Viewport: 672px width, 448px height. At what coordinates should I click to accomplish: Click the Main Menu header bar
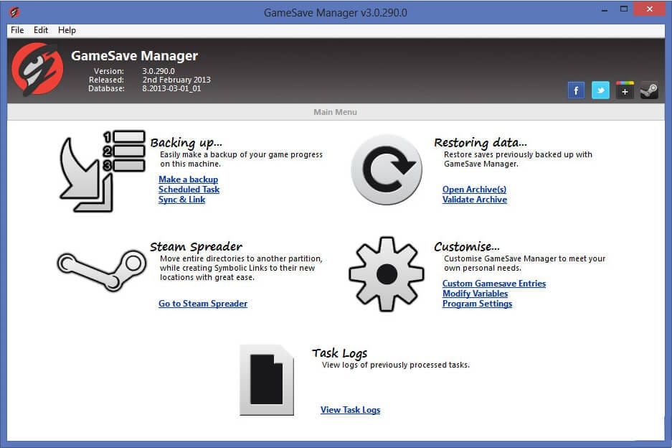[x=336, y=112]
